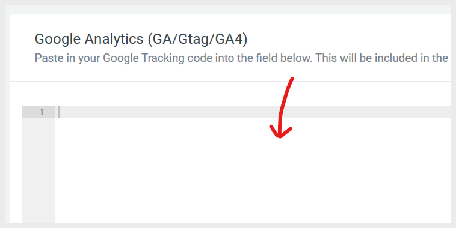Viewport: 456px width, 228px height.
Task: Click the text cursor at line start
Action: (x=59, y=112)
